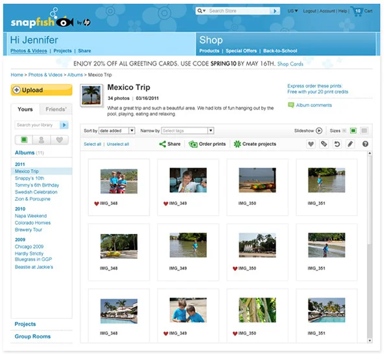389x359 pixels.
Task: Toggle heart on third-row IMG_349
Action: pyautogui.click(x=166, y=334)
